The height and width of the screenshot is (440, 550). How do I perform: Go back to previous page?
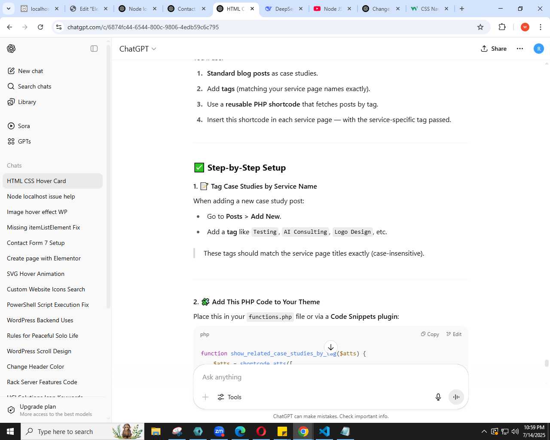(x=9, y=27)
